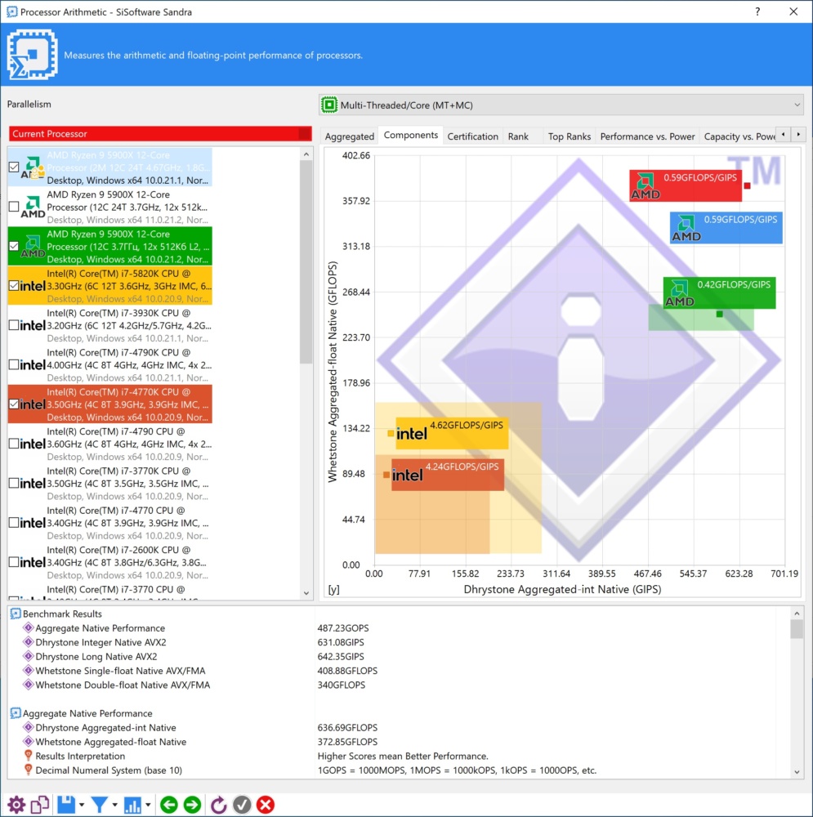Switch to the Aggregated tab
This screenshot has width=813, height=817.
349,136
